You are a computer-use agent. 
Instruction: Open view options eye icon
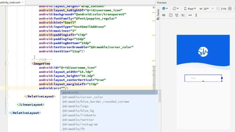coord(164,15)
